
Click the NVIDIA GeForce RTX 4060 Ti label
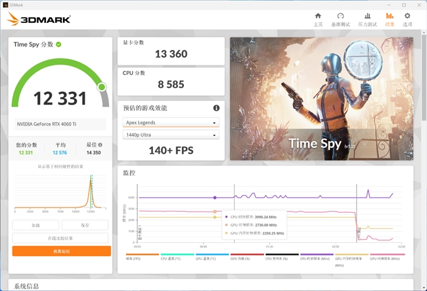point(47,124)
